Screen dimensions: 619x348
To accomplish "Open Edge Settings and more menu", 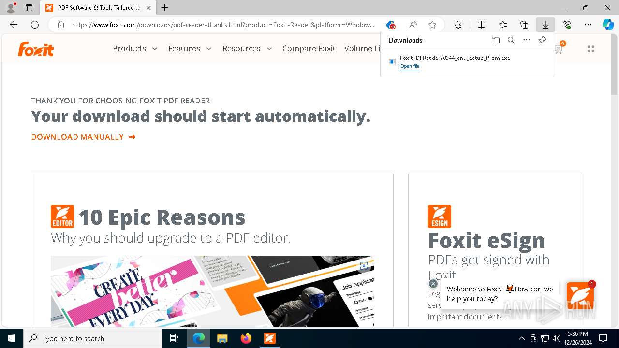I will point(588,25).
